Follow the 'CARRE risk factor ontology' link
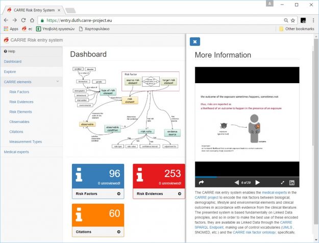This screenshot has height=243, width=319. pyautogui.click(x=254, y=232)
